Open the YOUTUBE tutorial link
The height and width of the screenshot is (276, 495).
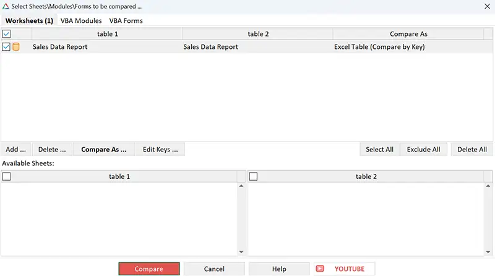345,269
